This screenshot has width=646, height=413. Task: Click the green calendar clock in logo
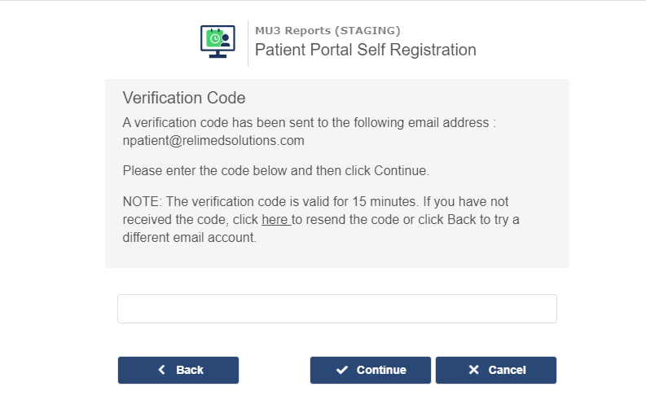pos(214,38)
